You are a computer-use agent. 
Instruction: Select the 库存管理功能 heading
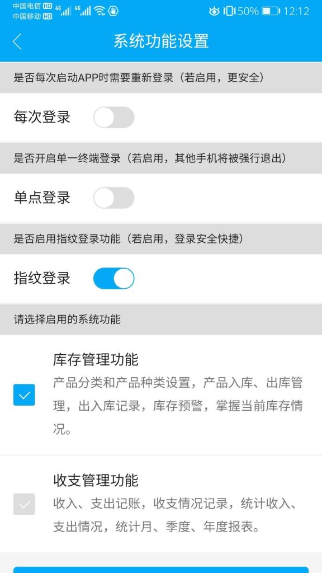[x=96, y=360]
